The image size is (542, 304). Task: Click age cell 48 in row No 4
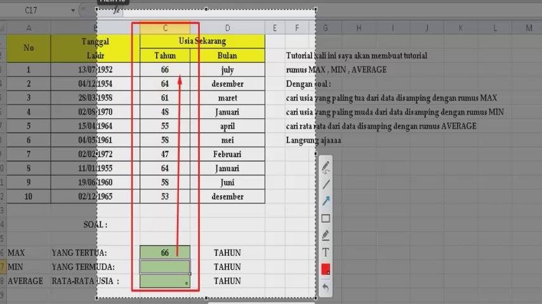[165, 112]
